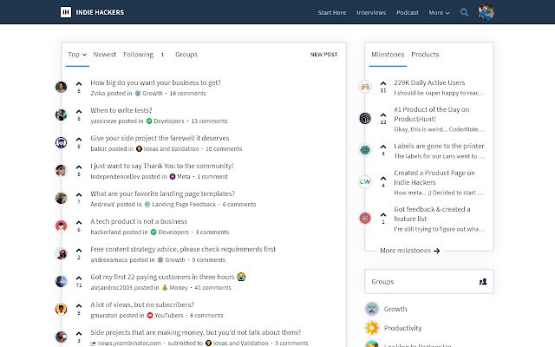Open batkir's avatar icon
This screenshot has height=347, width=555.
[61, 142]
